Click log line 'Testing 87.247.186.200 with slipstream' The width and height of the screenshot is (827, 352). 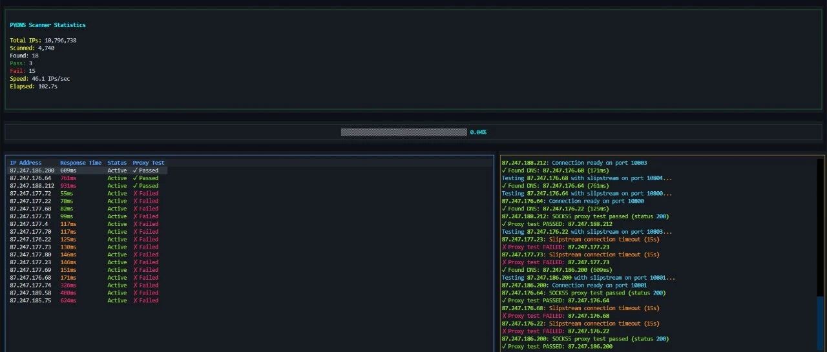589,278
